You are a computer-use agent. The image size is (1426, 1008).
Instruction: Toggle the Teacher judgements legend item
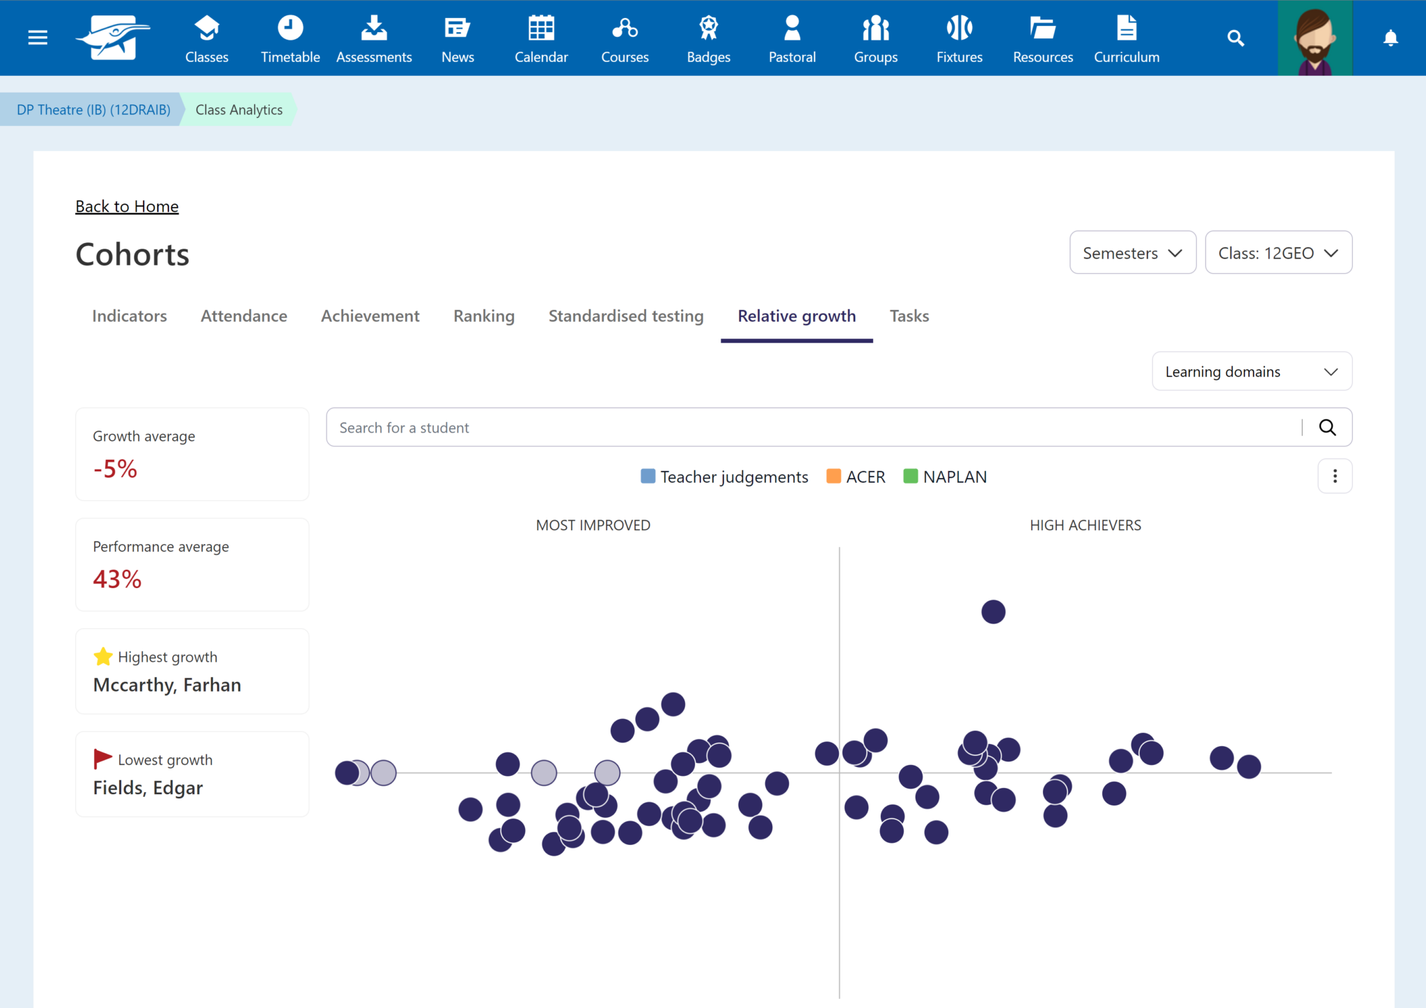coord(724,476)
